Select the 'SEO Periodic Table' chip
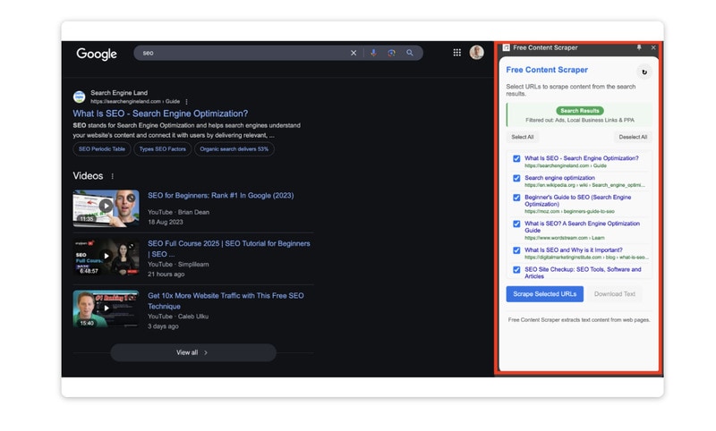 tap(101, 149)
